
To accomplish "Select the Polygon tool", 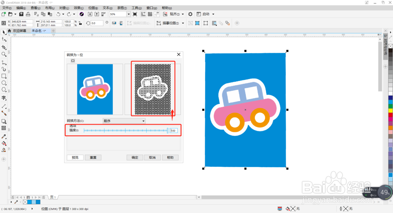I will click(x=4, y=89).
